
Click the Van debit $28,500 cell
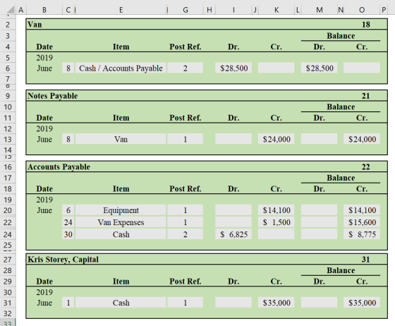[233, 68]
